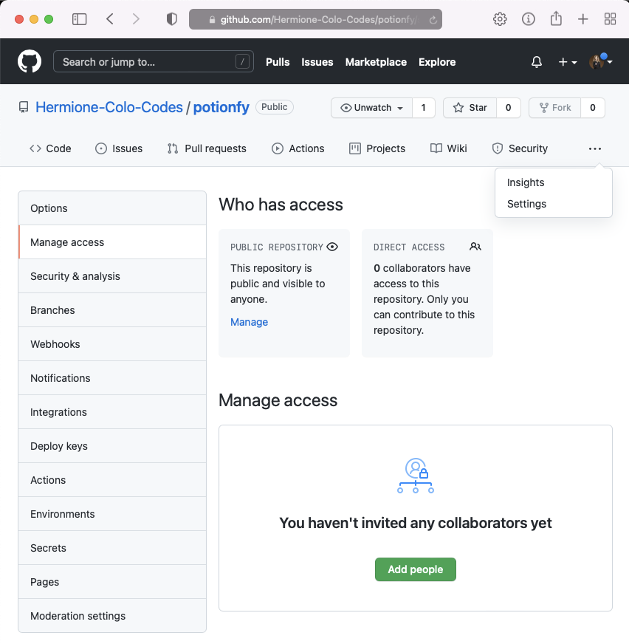The width and height of the screenshot is (629, 644).
Task: Open the user avatar menu
Action: point(600,62)
